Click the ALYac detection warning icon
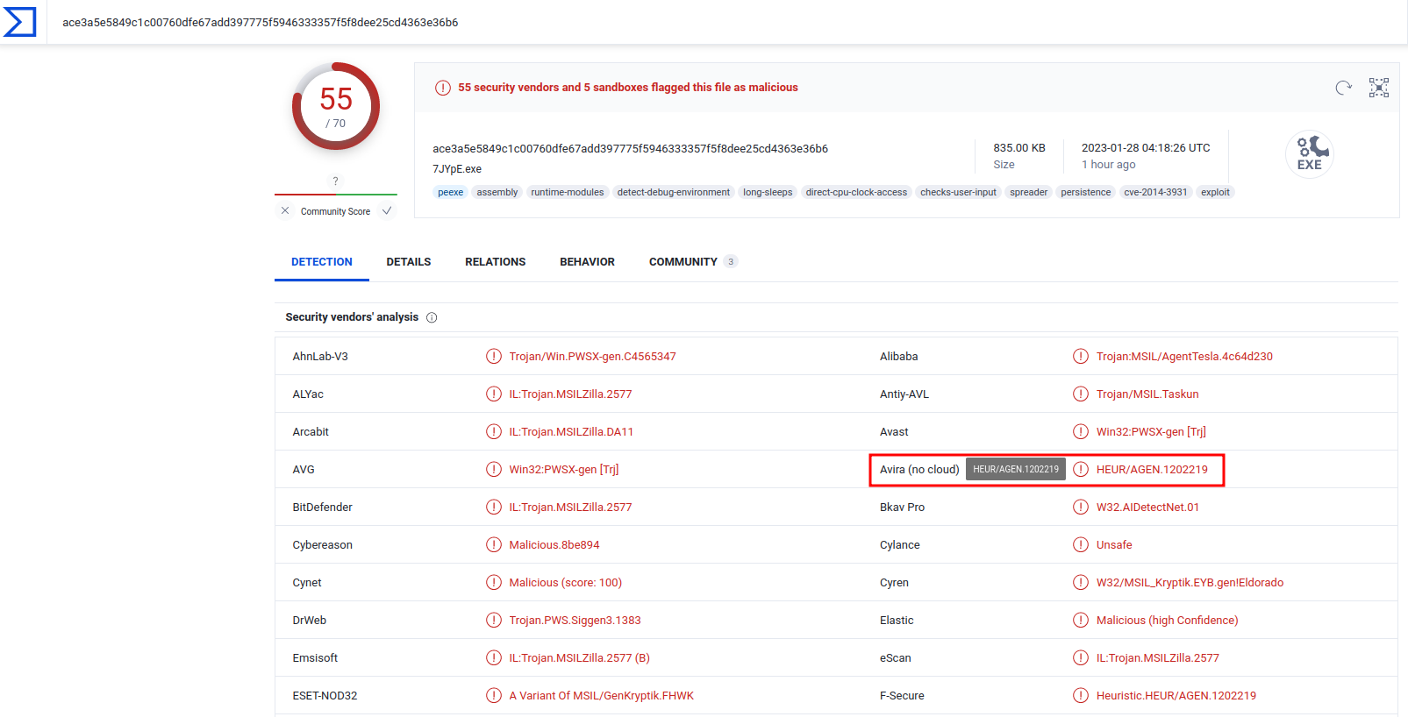Image resolution: width=1408 pixels, height=717 pixels. [x=494, y=394]
